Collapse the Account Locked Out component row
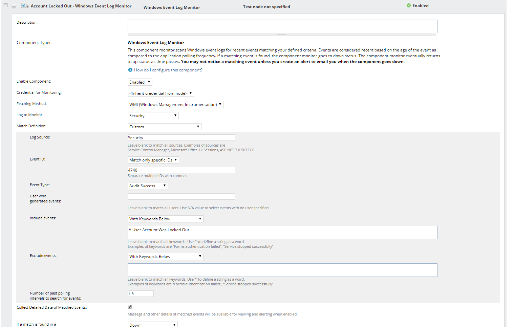 pyautogui.click(x=14, y=6)
